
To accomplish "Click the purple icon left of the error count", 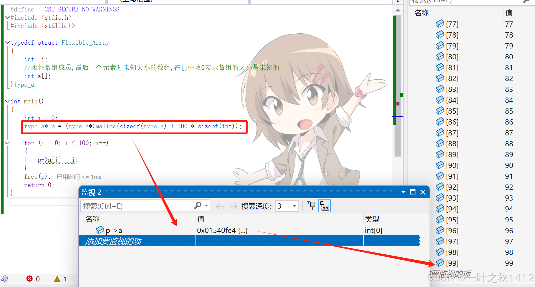I will pyautogui.click(x=5, y=279).
